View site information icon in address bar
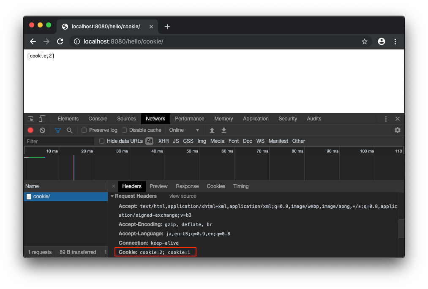The width and height of the screenshot is (428, 289). pyautogui.click(x=77, y=41)
